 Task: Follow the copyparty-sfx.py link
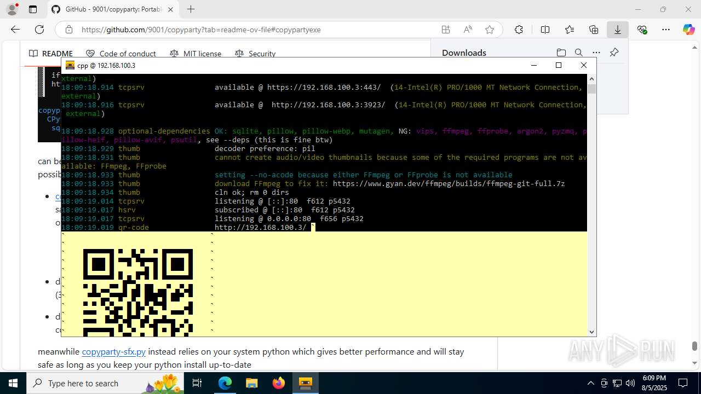pyautogui.click(x=114, y=351)
